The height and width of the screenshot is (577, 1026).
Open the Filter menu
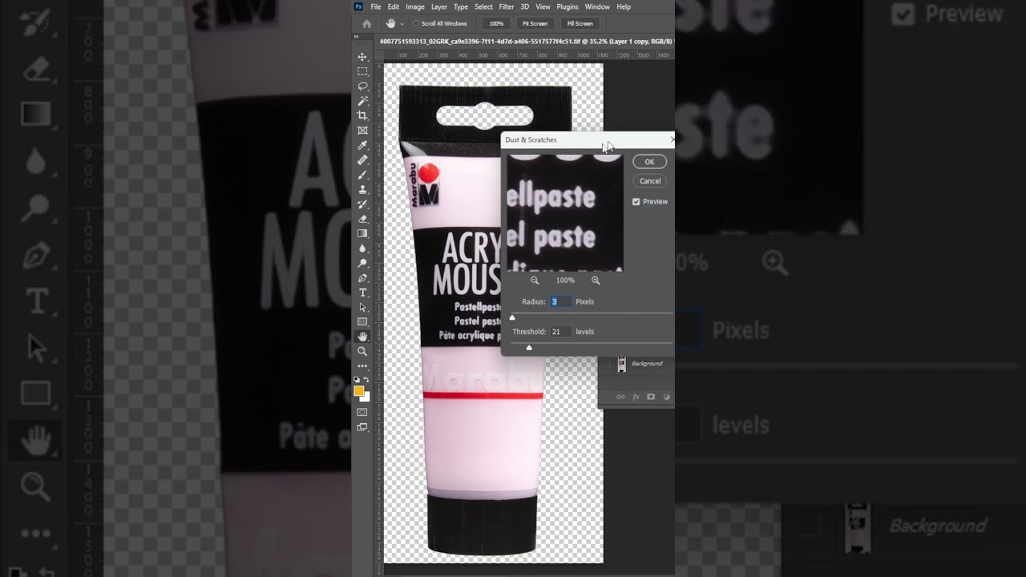pos(507,6)
